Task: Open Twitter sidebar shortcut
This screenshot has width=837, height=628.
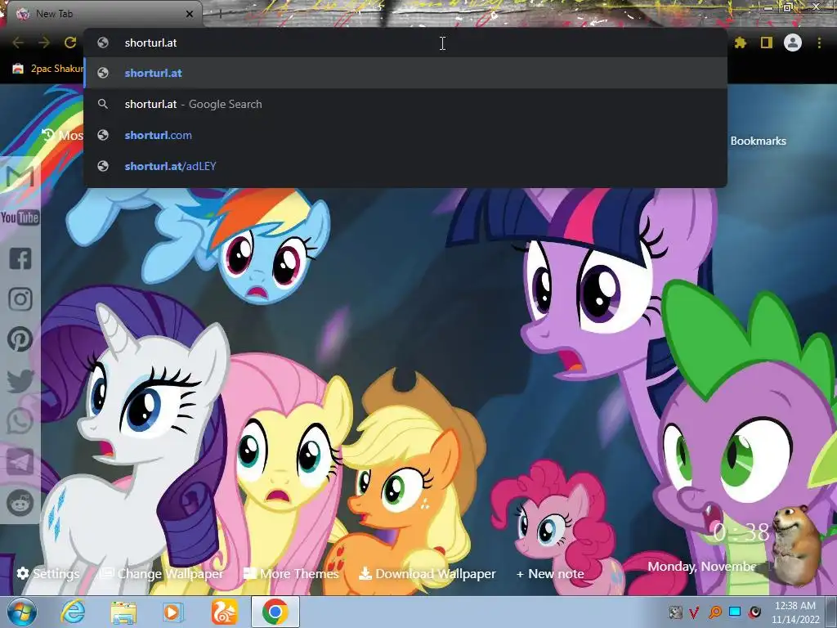Action: click(20, 381)
